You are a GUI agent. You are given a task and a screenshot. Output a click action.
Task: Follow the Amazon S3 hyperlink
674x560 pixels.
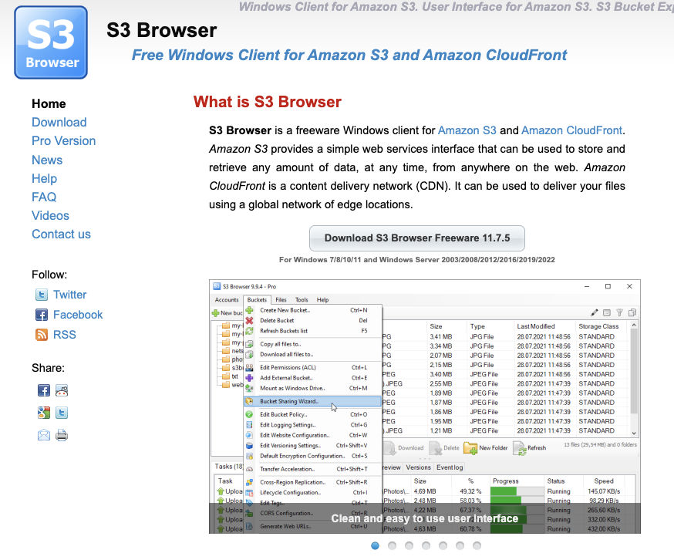pos(467,130)
